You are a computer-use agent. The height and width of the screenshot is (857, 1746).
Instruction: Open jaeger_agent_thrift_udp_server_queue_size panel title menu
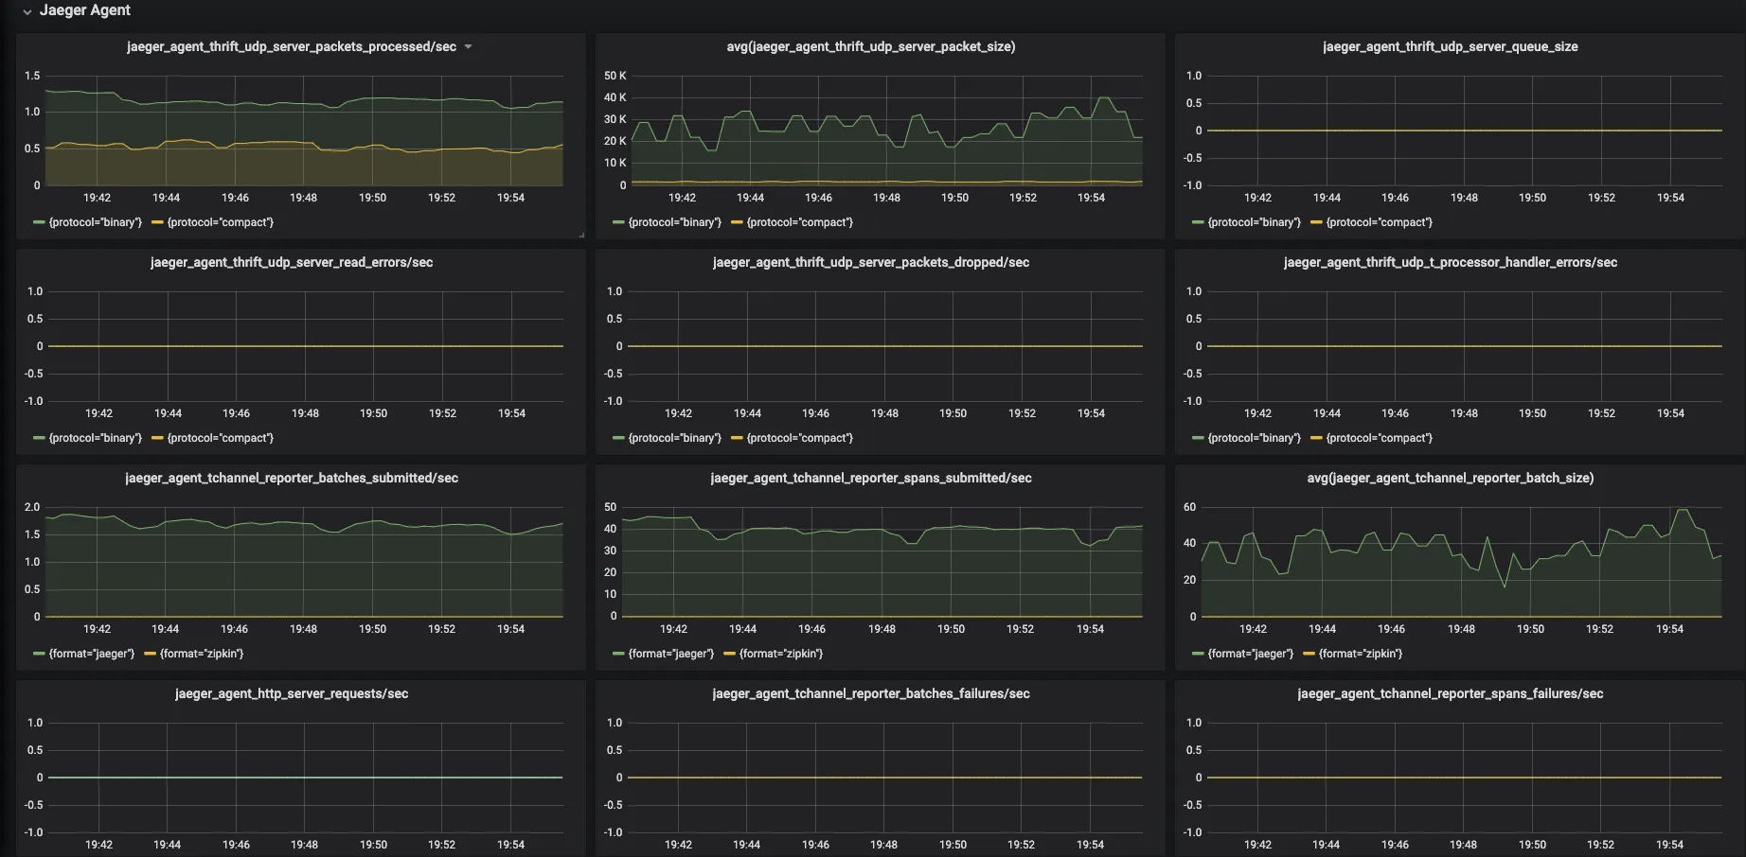click(1450, 46)
